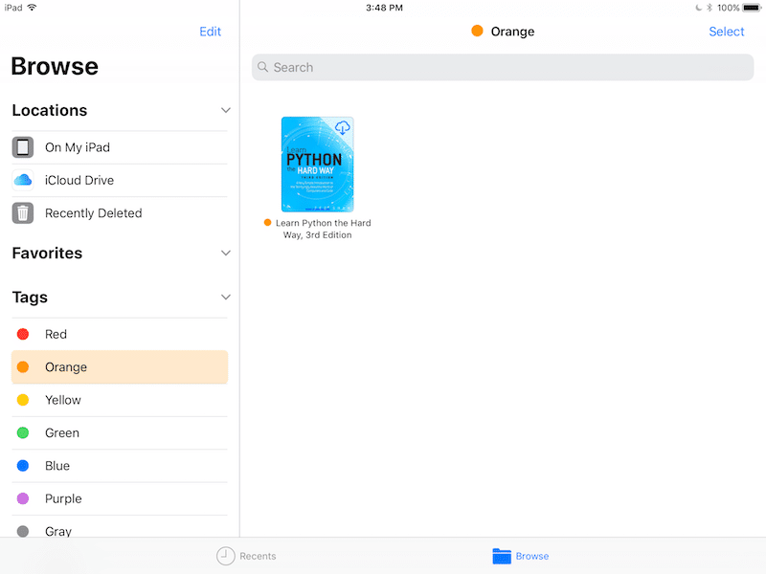The height and width of the screenshot is (574, 766).
Task: Click the orange tag dot beside file name
Action: pos(268,223)
